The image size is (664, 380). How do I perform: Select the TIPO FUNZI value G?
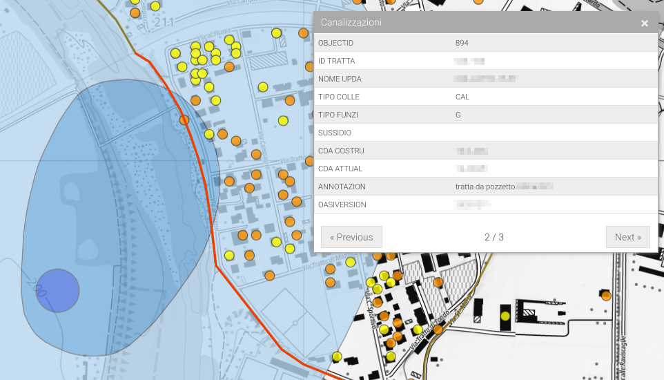click(458, 115)
